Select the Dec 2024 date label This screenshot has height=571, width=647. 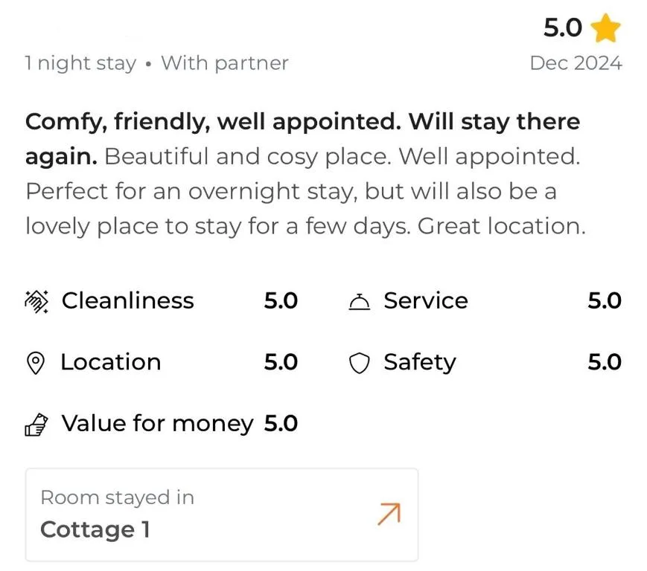pyautogui.click(x=578, y=63)
